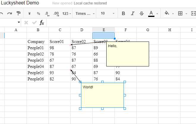The height and width of the screenshot is (124, 196).
Task: Click cell with value 78 in Score01
Action: [x=60, y=54]
